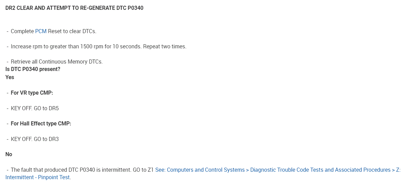The image size is (411, 192).
Task: Click the 'DR5' step reference
Action: coord(54,108)
